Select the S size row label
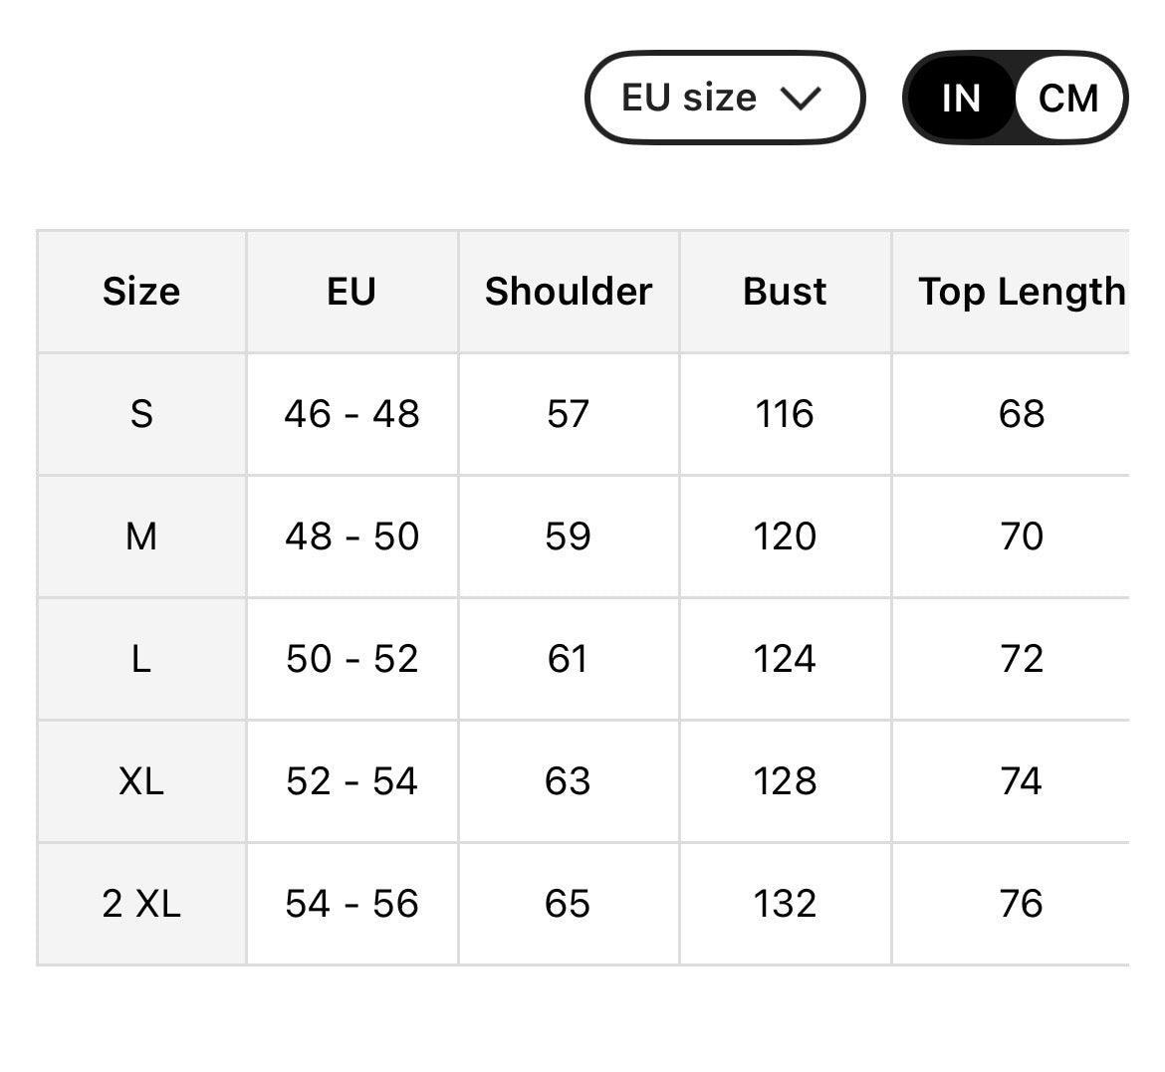This screenshot has height=1072, width=1165. 141,414
